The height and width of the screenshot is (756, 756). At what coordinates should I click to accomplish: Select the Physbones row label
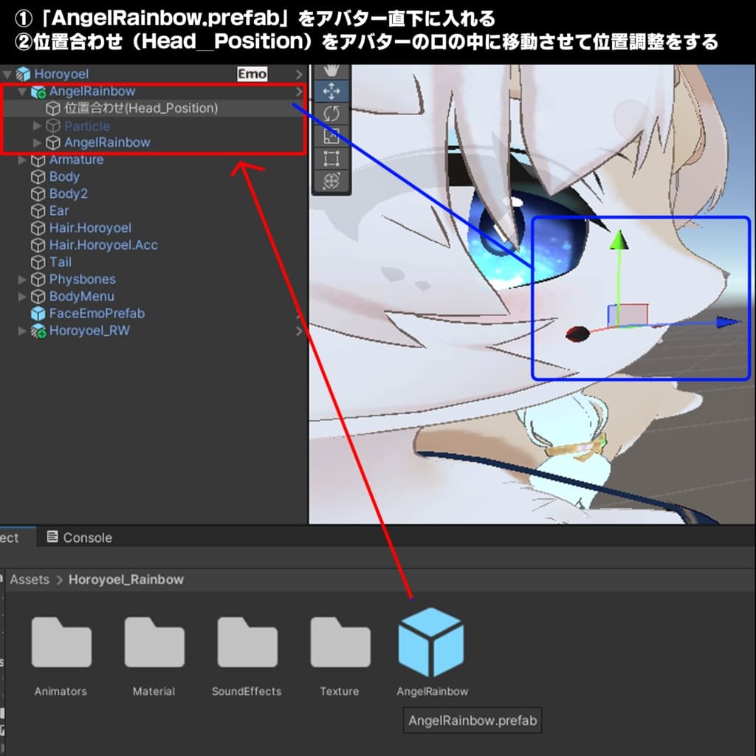pyautogui.click(x=83, y=279)
